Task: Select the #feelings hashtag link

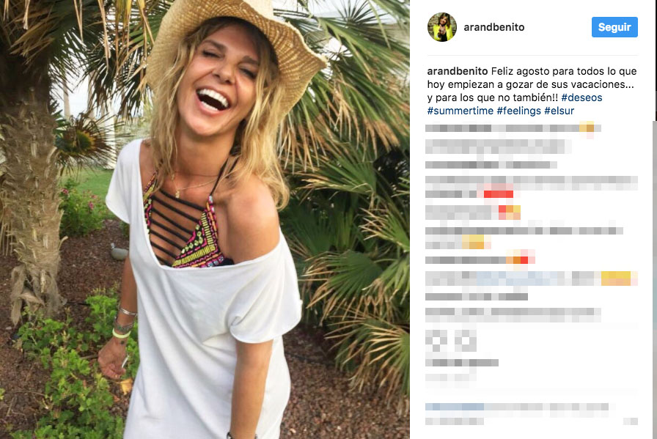Action: [x=518, y=111]
